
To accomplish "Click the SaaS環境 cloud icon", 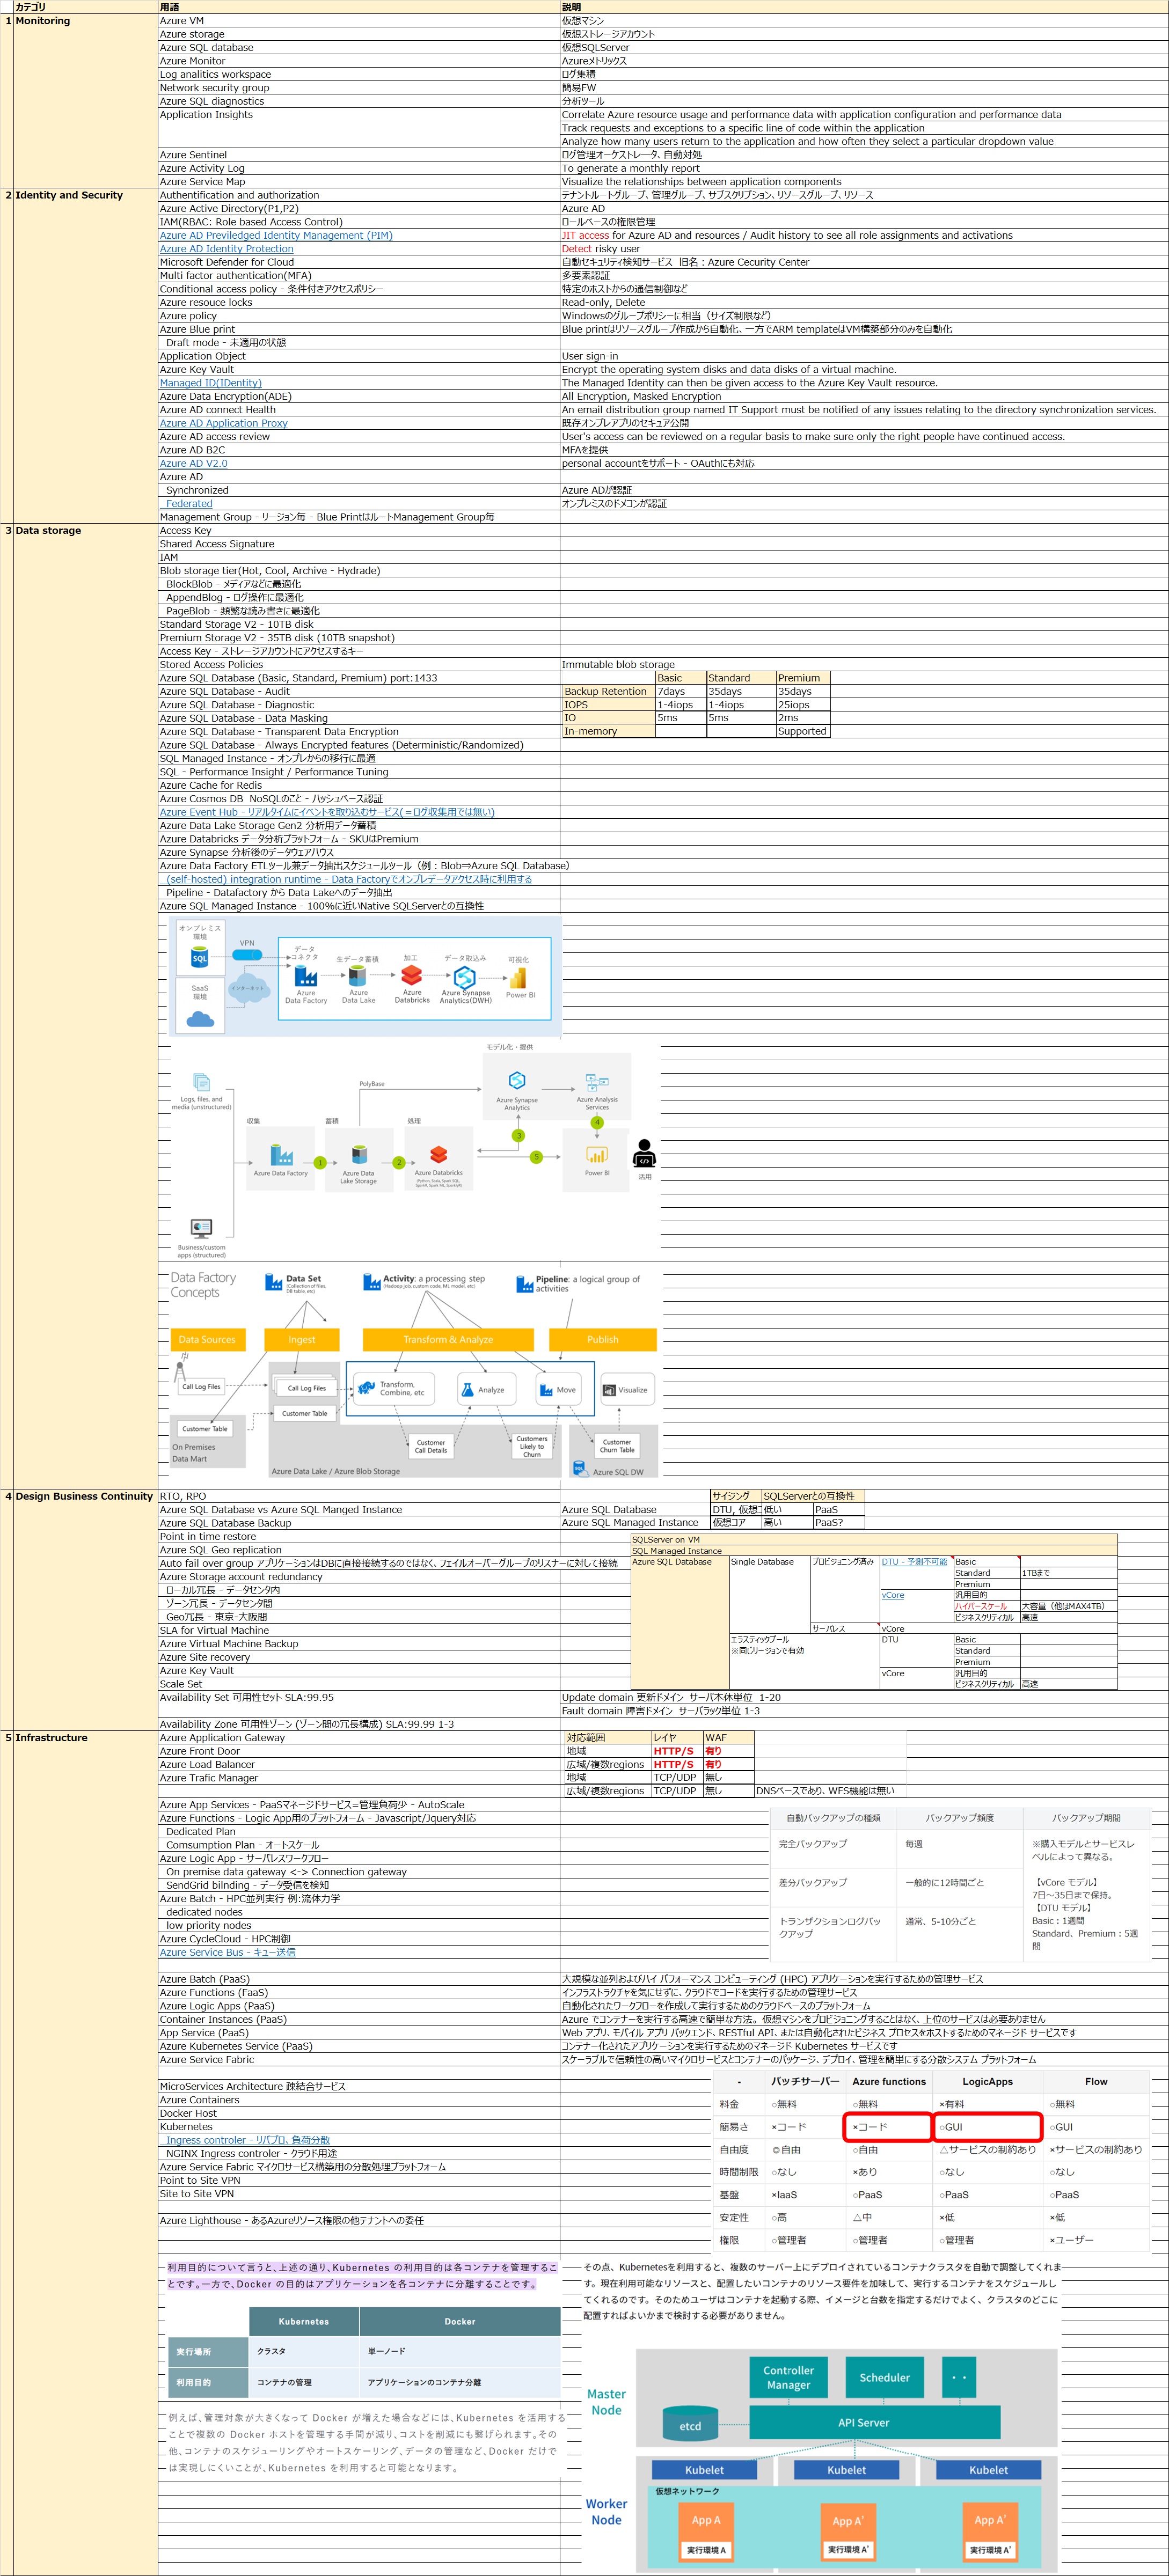I will pos(200,1019).
